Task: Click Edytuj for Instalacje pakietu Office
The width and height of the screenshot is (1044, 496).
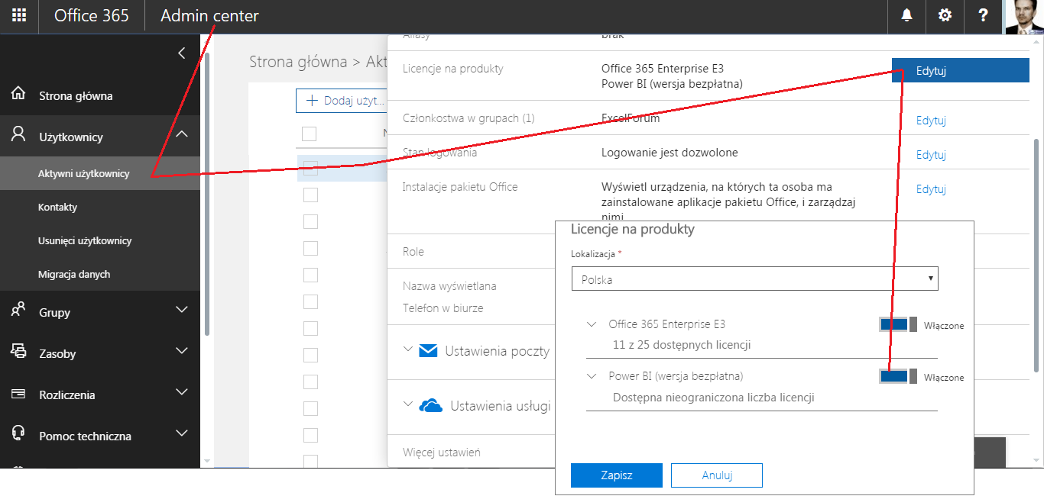Action: (931, 188)
